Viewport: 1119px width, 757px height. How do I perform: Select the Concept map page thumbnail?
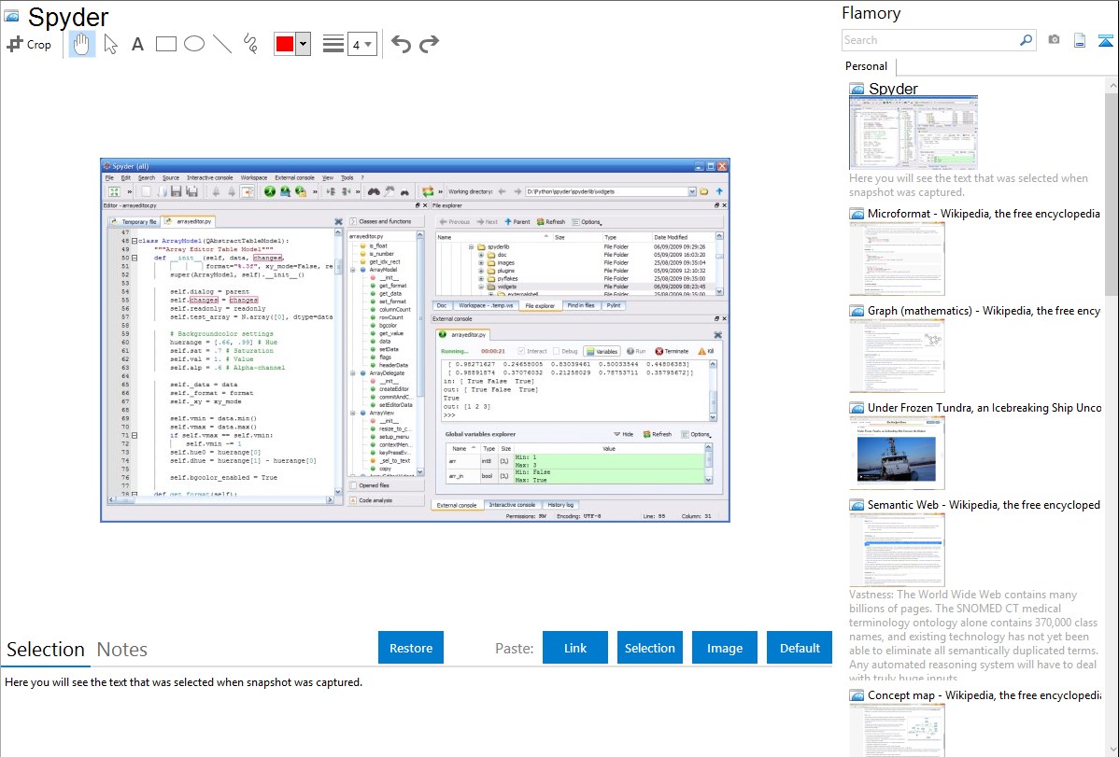[897, 729]
